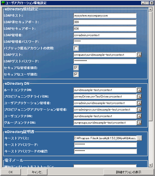Browse プロビジョニングアプリケーション管理者 with magnifier
This screenshot has height=176, width=155.
[x=139, y=109]
